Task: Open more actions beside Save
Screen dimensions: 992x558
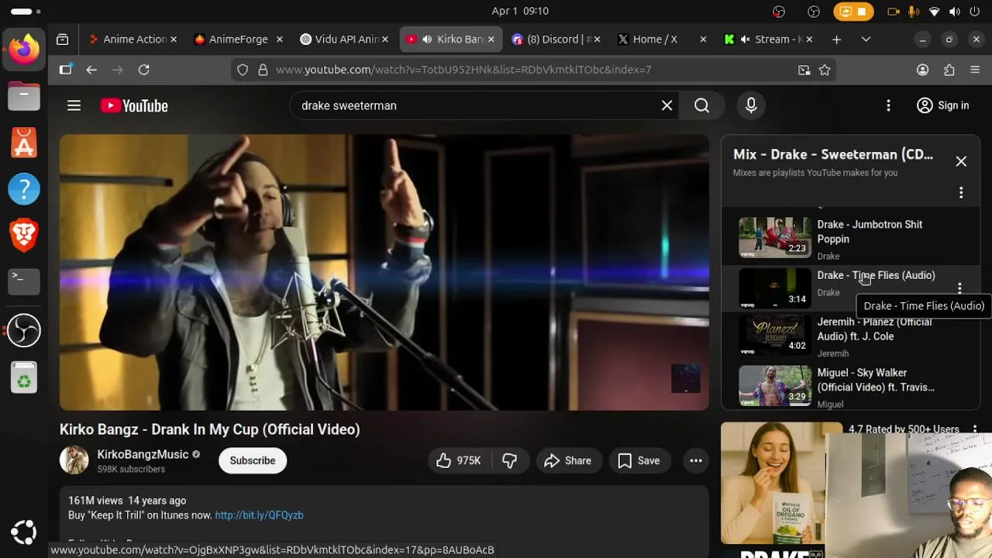Action: tap(696, 460)
